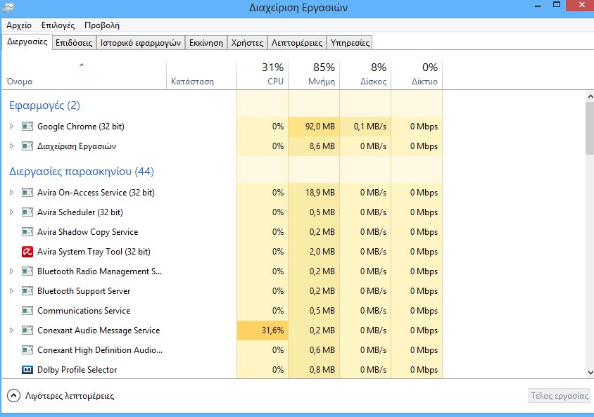Click the 31,6% CPU value cell
The image size is (594, 417).
click(263, 331)
